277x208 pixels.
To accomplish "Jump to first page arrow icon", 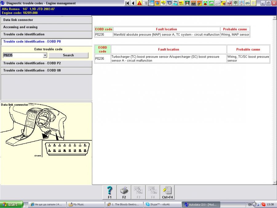I will (127, 3).
